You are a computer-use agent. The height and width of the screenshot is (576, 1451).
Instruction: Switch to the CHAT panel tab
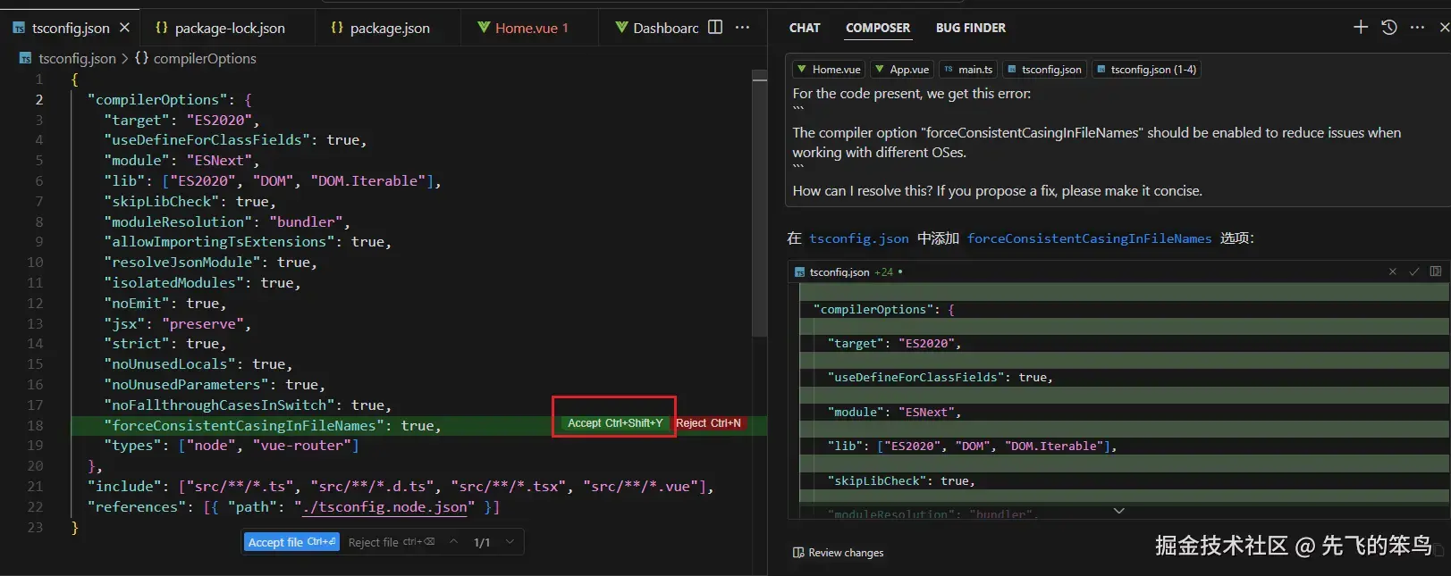coord(805,28)
